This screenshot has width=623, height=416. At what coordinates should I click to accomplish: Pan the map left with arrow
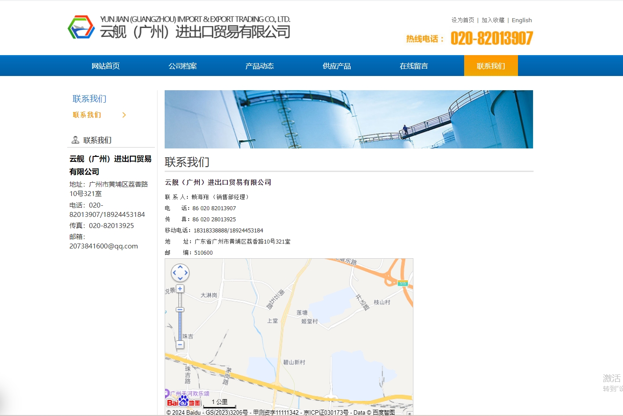(x=174, y=273)
